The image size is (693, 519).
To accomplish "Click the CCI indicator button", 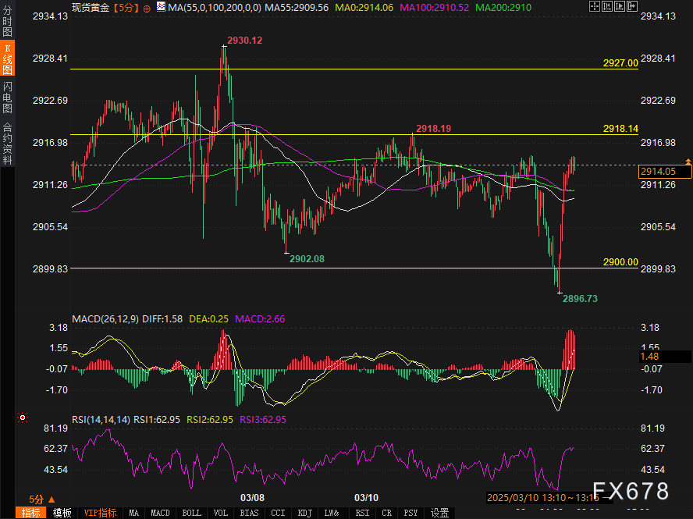I will [x=277, y=513].
